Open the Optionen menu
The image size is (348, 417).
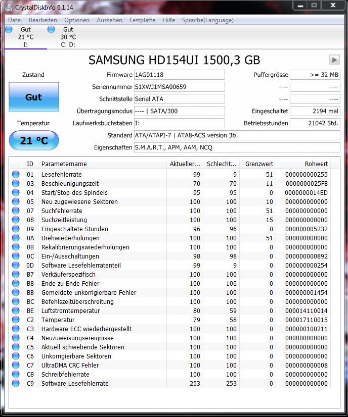[x=77, y=20]
